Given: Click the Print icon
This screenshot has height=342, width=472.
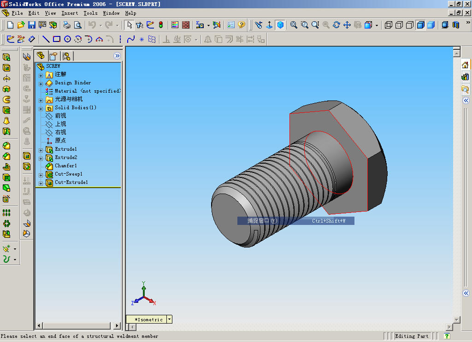Looking at the screenshot, I should click(67, 25).
